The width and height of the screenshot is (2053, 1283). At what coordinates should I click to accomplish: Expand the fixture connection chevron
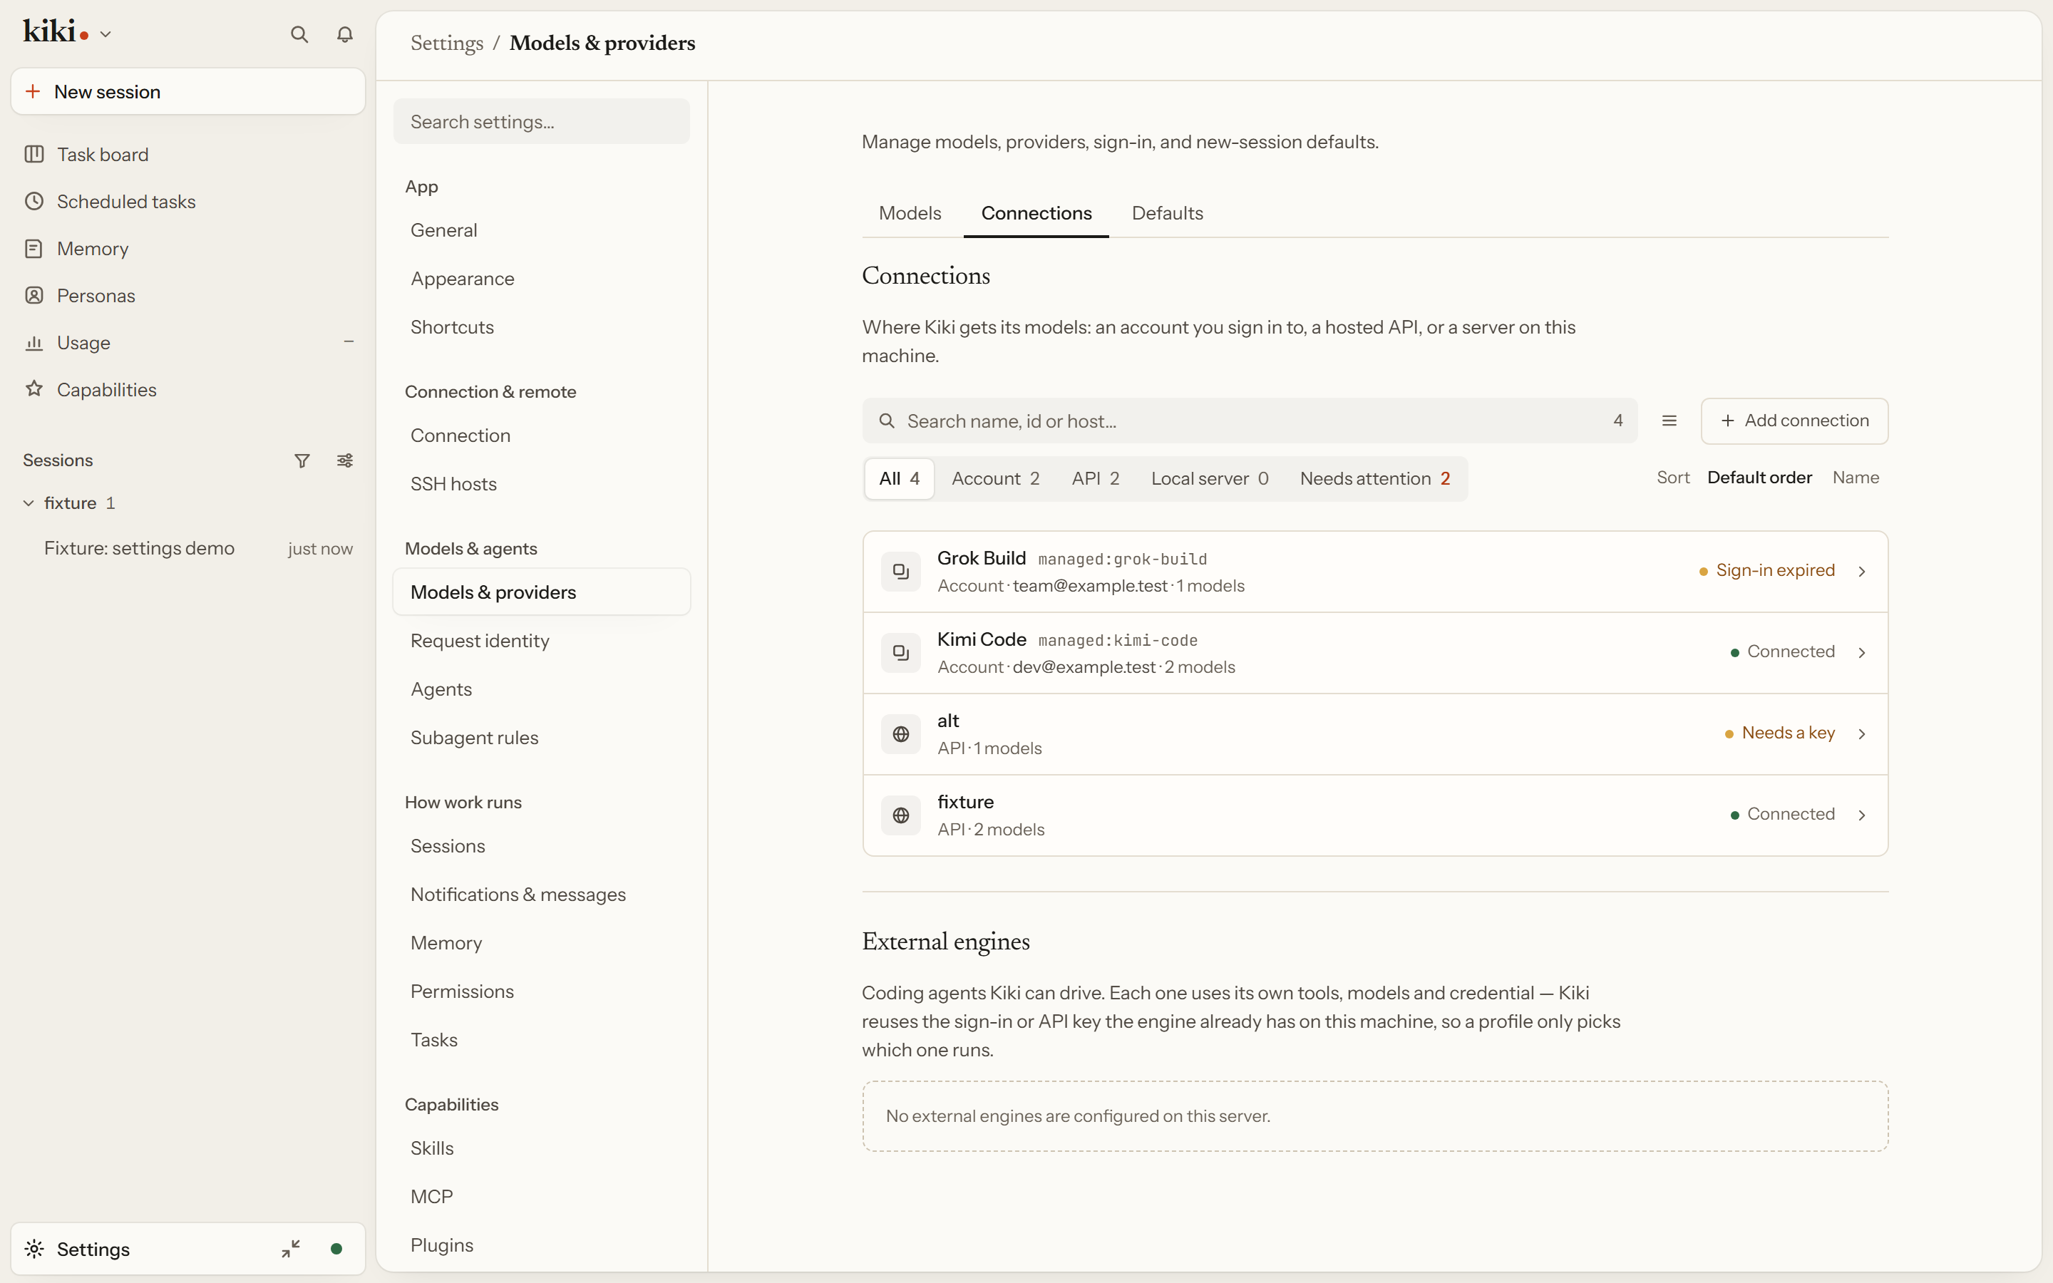[1862, 815]
